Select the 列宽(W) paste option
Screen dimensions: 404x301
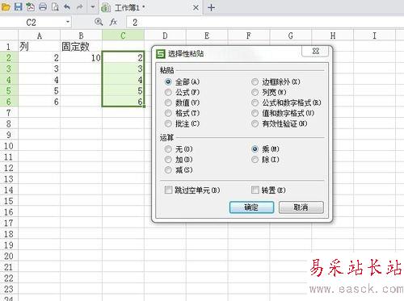pos(269,92)
